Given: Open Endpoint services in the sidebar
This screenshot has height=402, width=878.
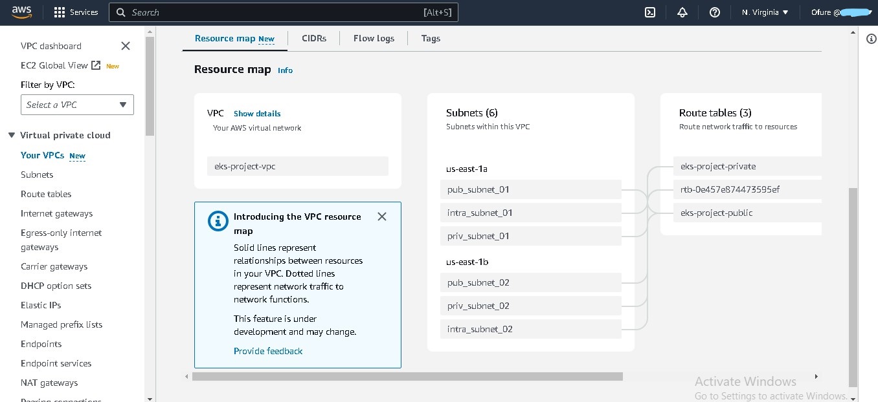Looking at the screenshot, I should click(x=56, y=363).
